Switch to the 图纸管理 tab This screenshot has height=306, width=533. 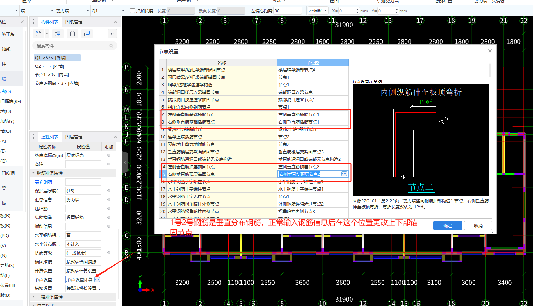[x=74, y=22]
